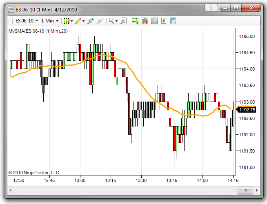Viewport: 267px width, 204px height.
Task: Click the zoom in magnifier icon
Action: coord(91,21)
